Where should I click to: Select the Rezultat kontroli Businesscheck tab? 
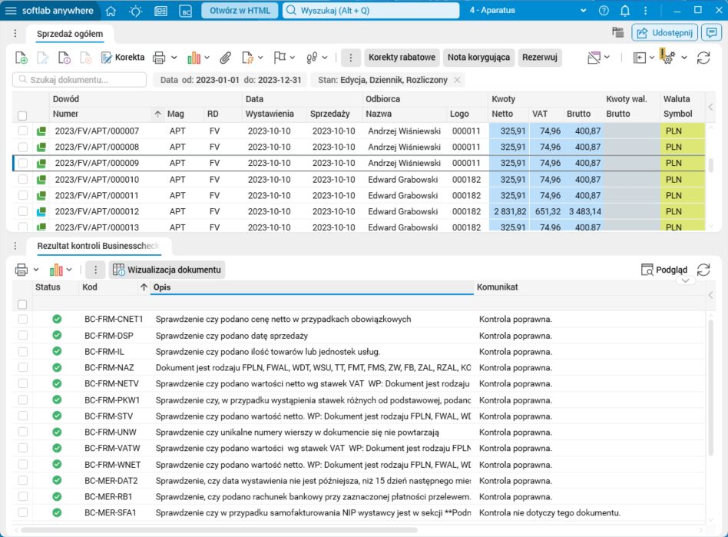[x=98, y=246]
